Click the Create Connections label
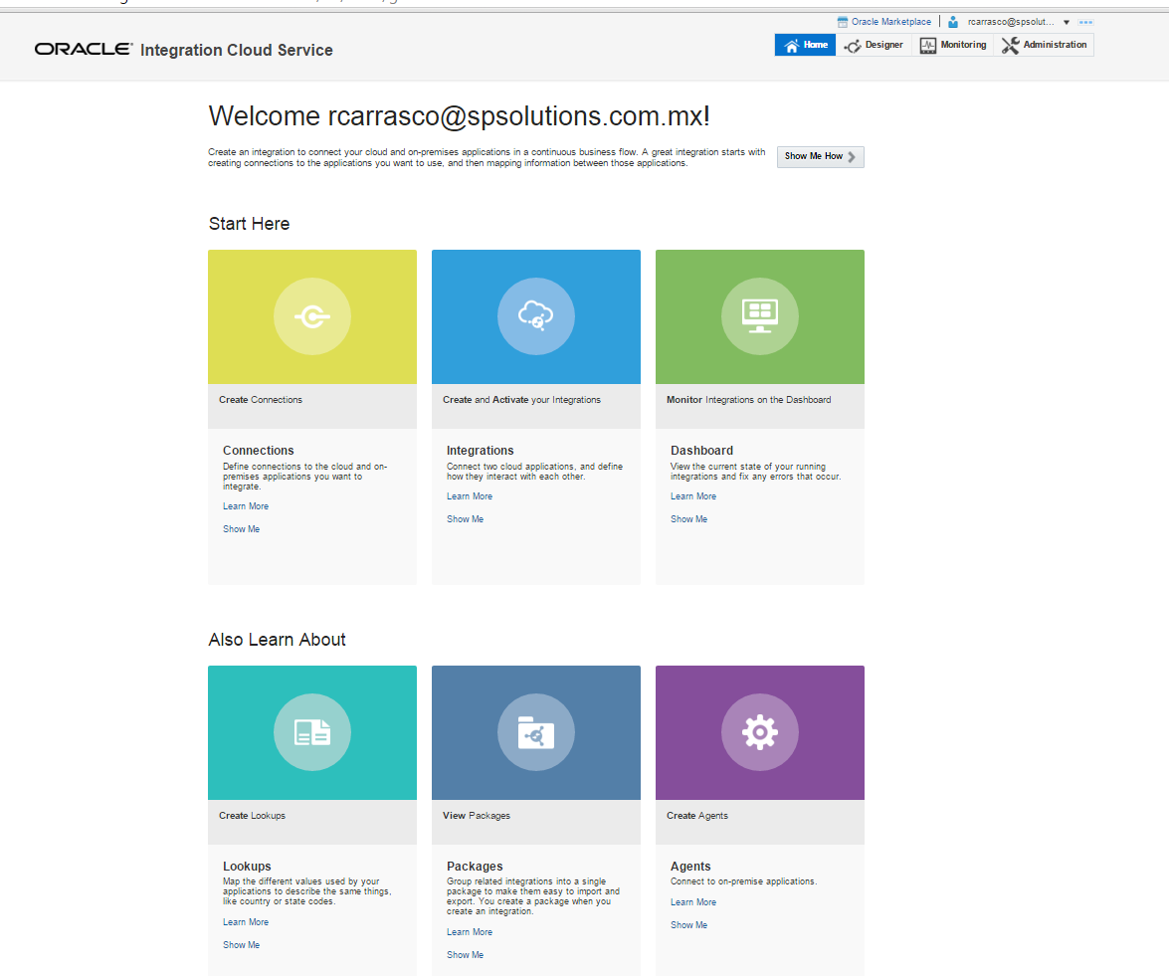 pos(261,400)
